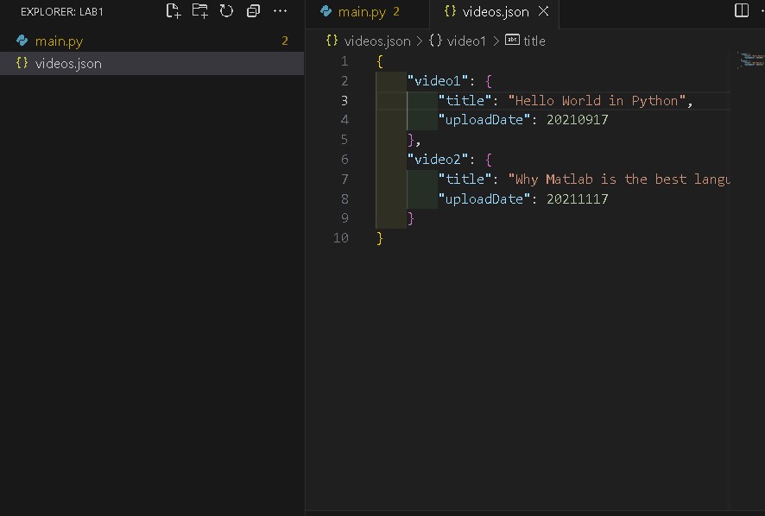
Task: Expand the video1 breadcrumb segment
Action: 466,41
